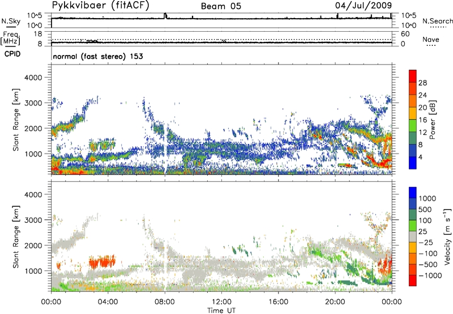Pick the light green segment of Power colorbar

coord(413,126)
